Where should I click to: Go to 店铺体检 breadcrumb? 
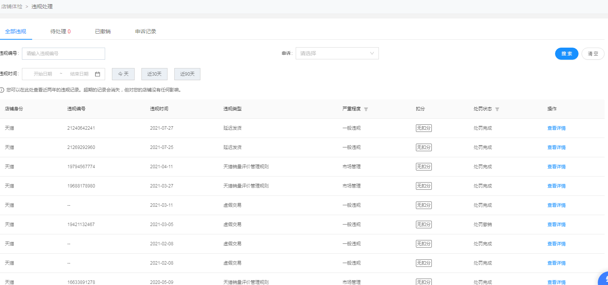pyautogui.click(x=12, y=7)
